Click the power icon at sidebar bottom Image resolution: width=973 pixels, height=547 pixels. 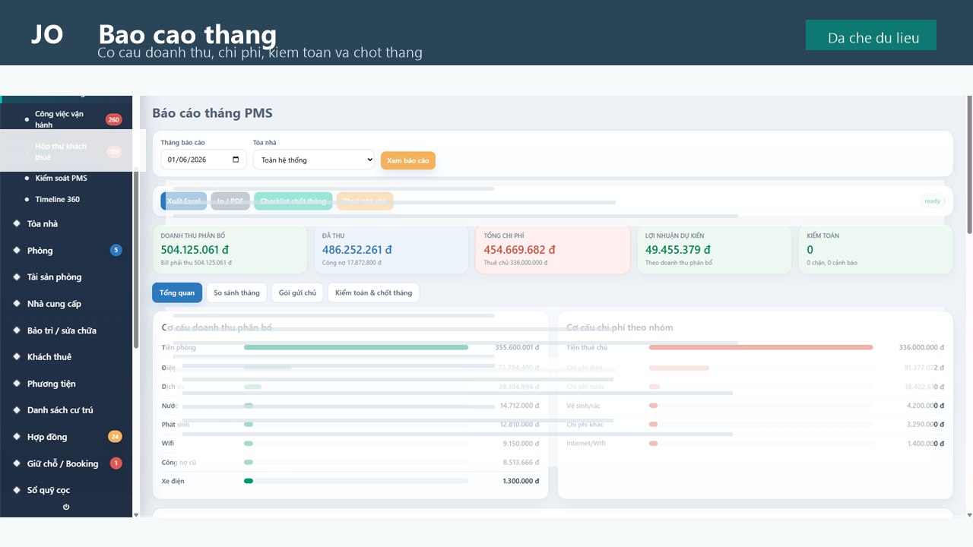66,507
